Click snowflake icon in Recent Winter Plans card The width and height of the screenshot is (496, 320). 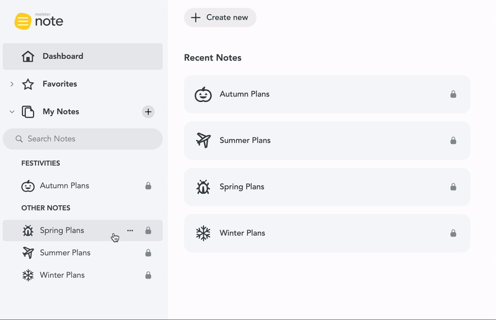(x=203, y=233)
